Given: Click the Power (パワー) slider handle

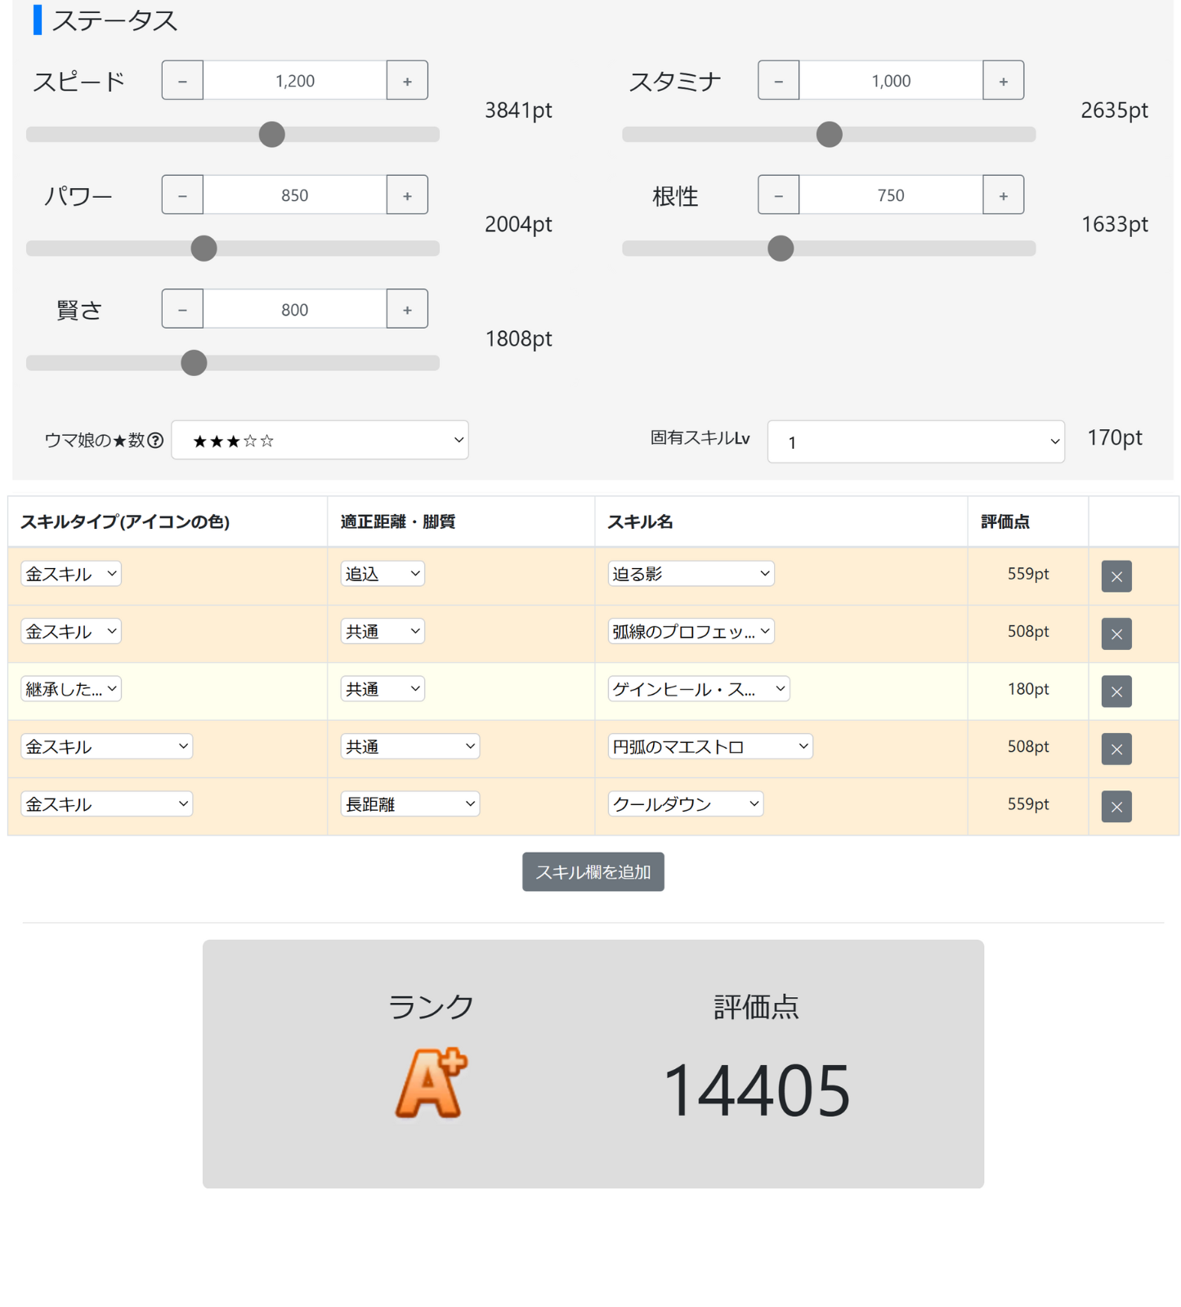Looking at the screenshot, I should 204,248.
